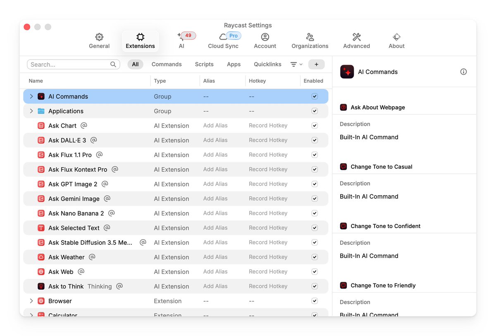Click the Applications folder icon
496x336 pixels.
pos(41,111)
